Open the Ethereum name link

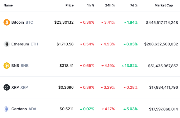click(20, 44)
